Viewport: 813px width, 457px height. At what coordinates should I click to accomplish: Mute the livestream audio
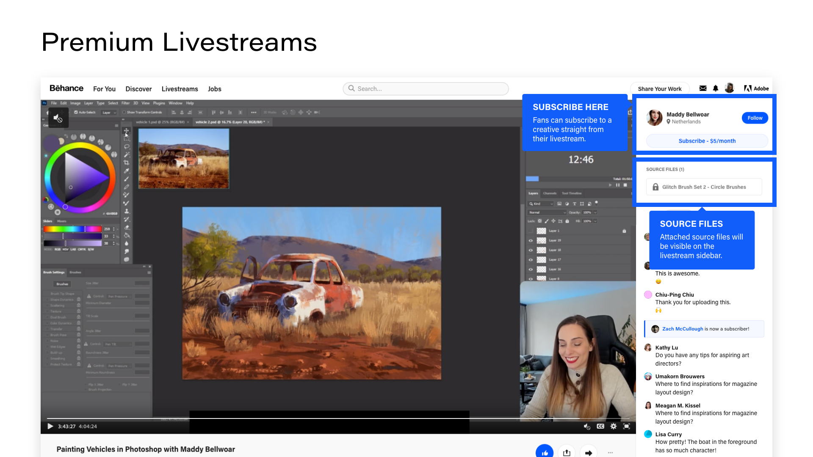pos(586,426)
